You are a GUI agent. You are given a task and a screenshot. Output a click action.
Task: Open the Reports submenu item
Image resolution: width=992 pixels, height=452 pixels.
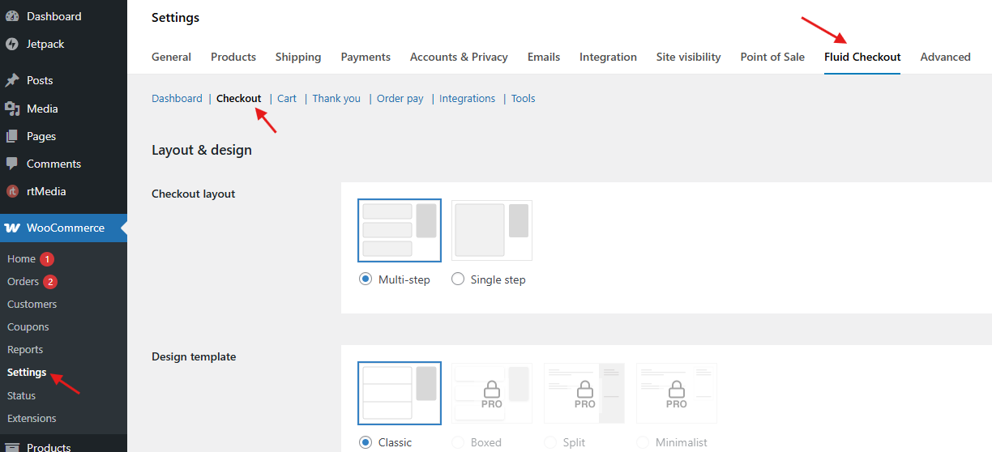point(25,350)
